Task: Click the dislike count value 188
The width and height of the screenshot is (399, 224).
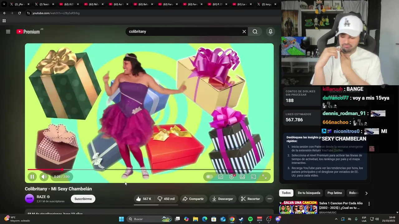Action: 290,100
